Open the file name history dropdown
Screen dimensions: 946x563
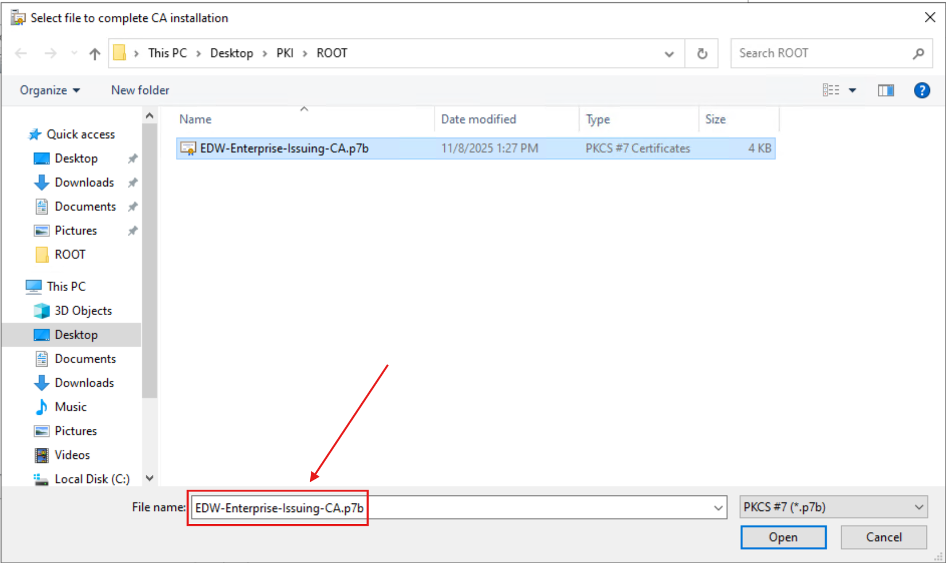(718, 507)
